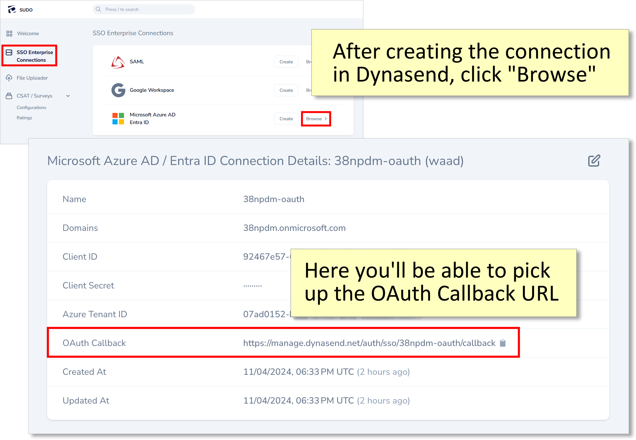Open Ratings under CSAT / Surveys

coord(24,118)
